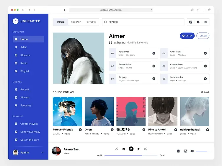Toggle the browser sidebar icon
The height and width of the screenshot is (166, 222).
click(24, 10)
